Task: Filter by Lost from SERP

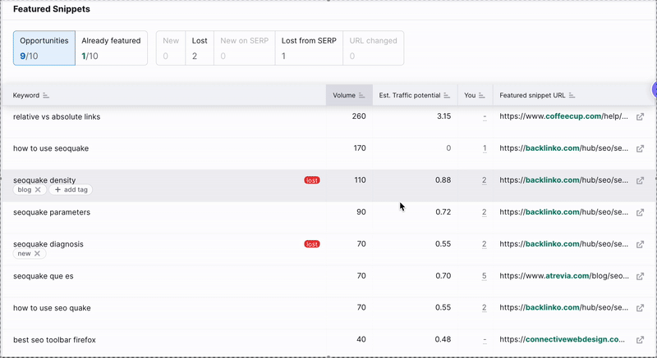Action: click(308, 48)
